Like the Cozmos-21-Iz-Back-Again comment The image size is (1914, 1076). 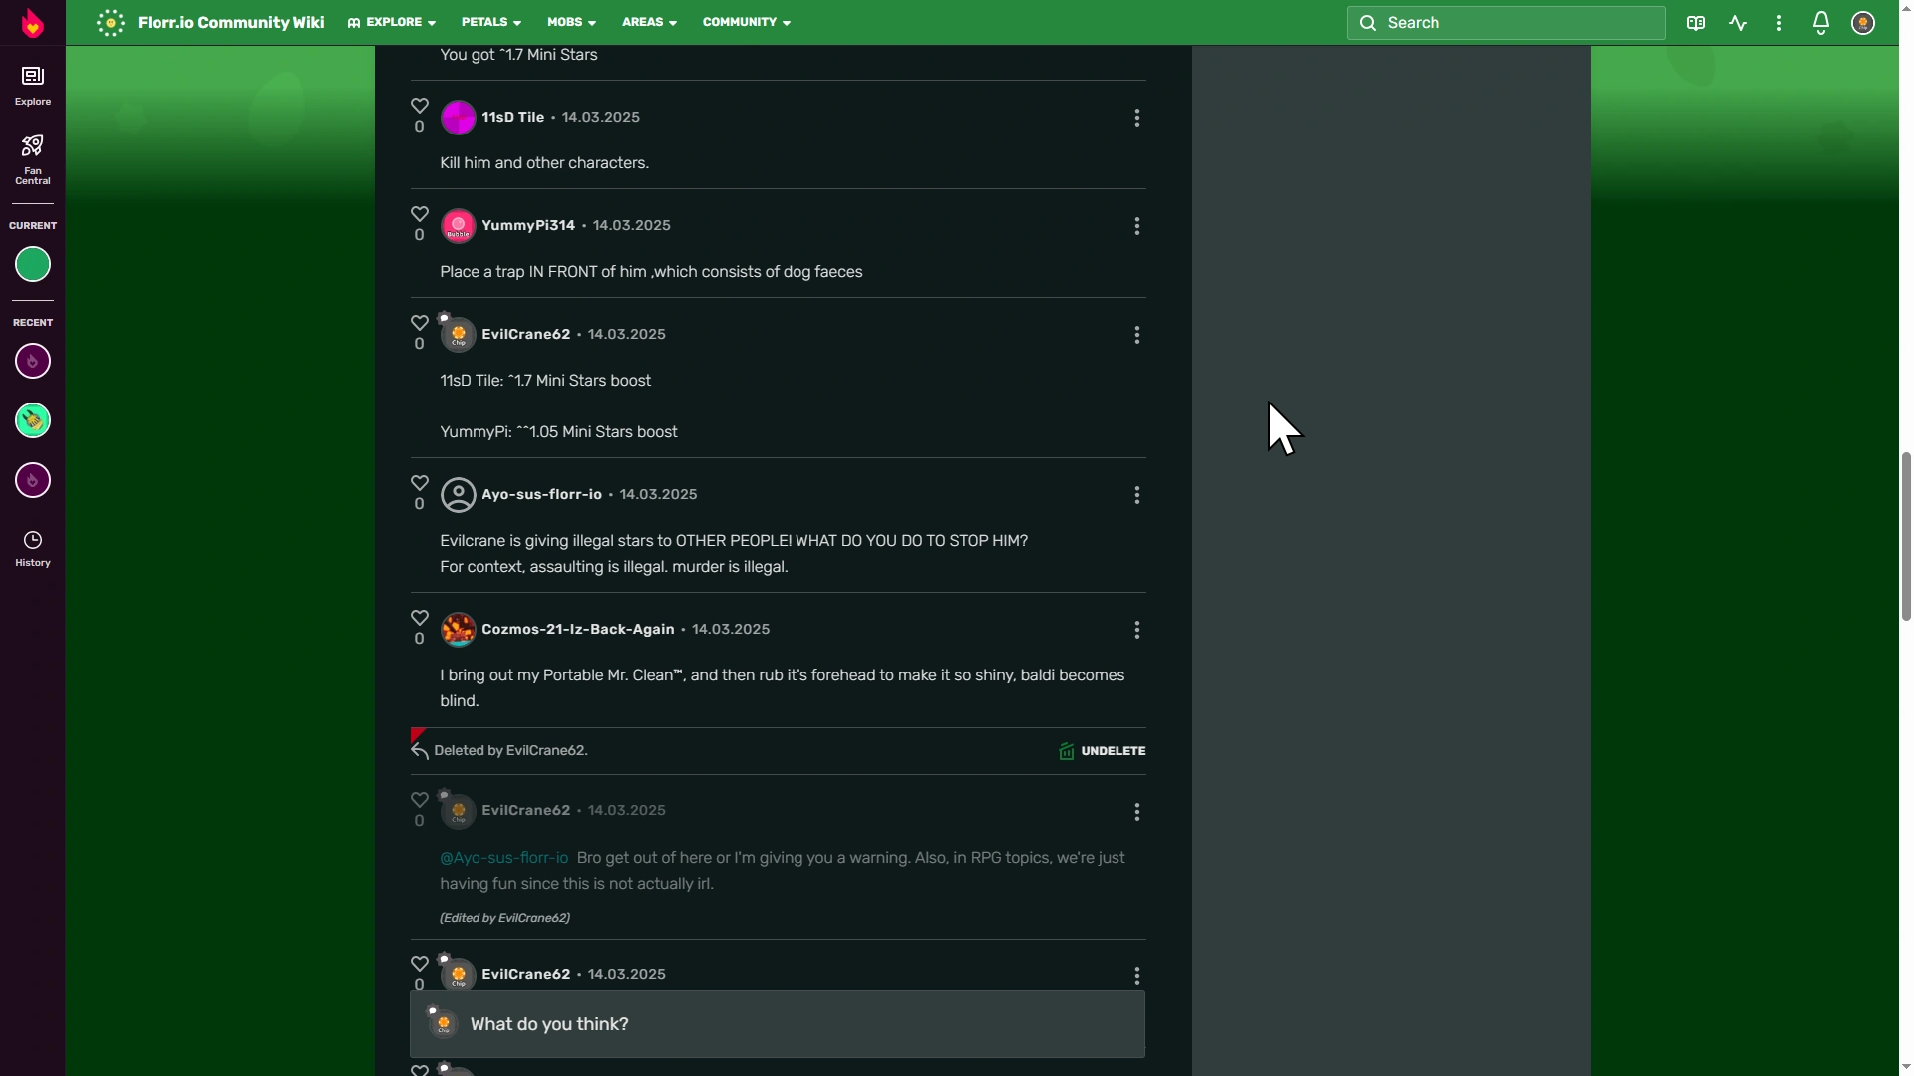coord(419,618)
